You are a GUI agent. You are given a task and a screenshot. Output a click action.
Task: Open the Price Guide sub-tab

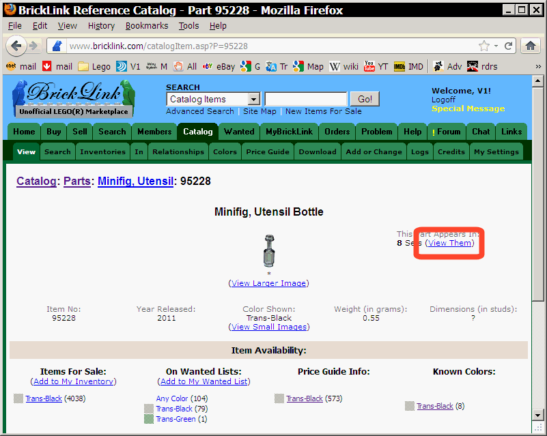click(268, 152)
